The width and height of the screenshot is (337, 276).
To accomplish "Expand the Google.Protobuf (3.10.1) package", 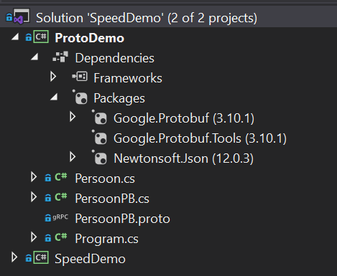I will click(x=73, y=117).
